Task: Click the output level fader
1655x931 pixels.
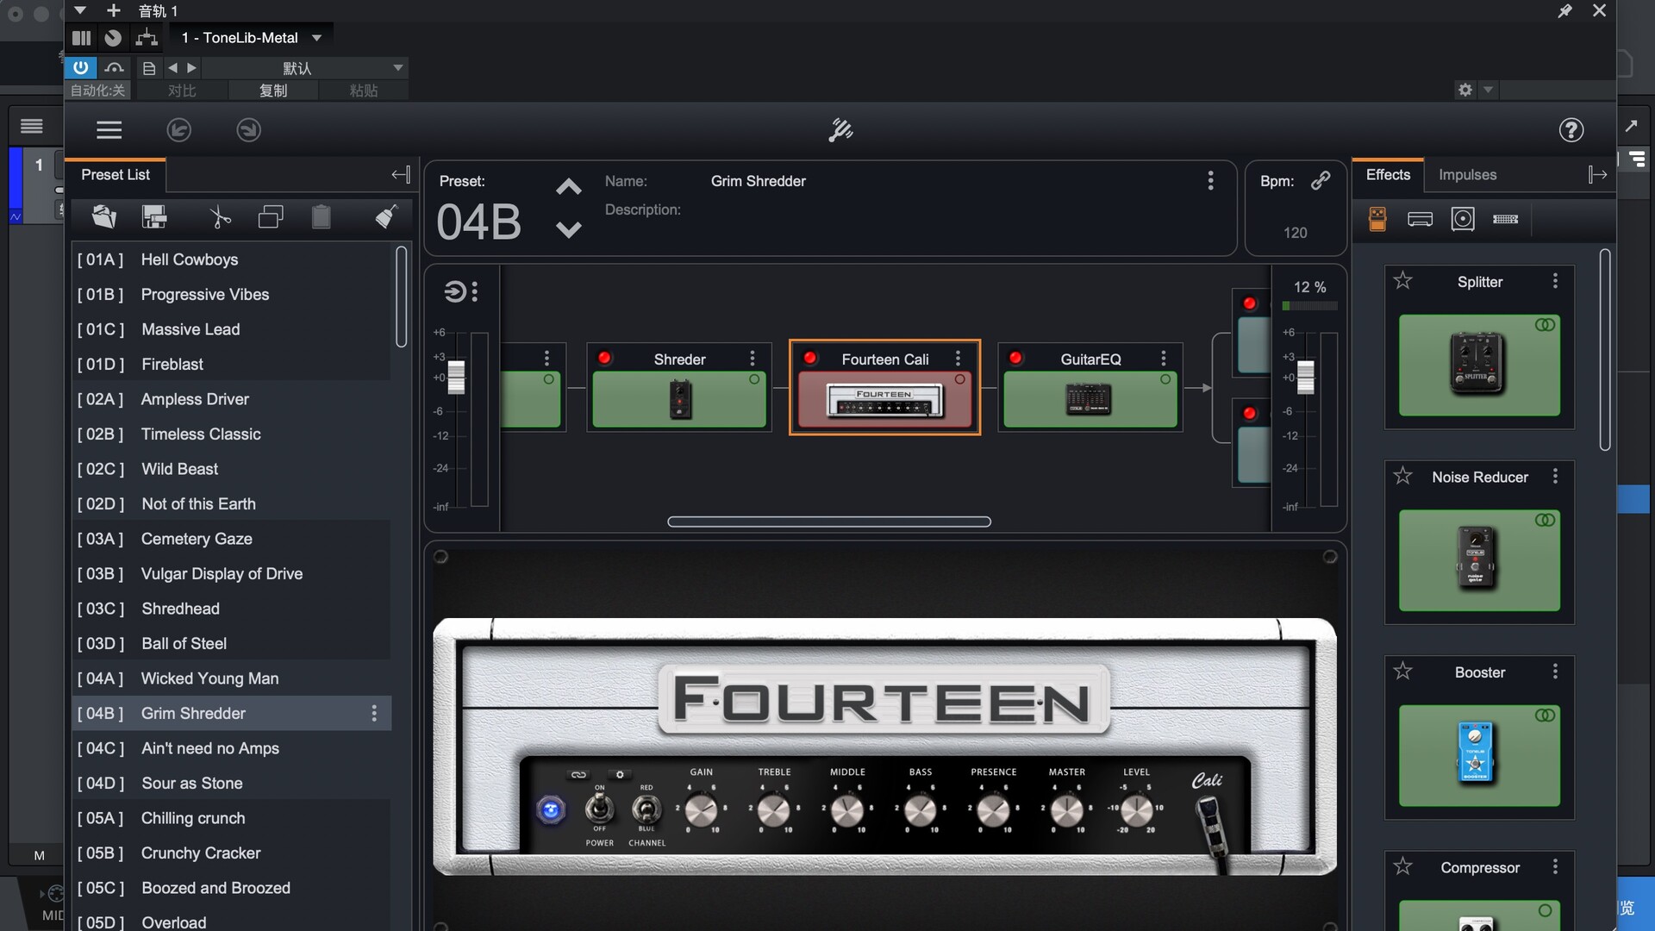Action: 1306,377
